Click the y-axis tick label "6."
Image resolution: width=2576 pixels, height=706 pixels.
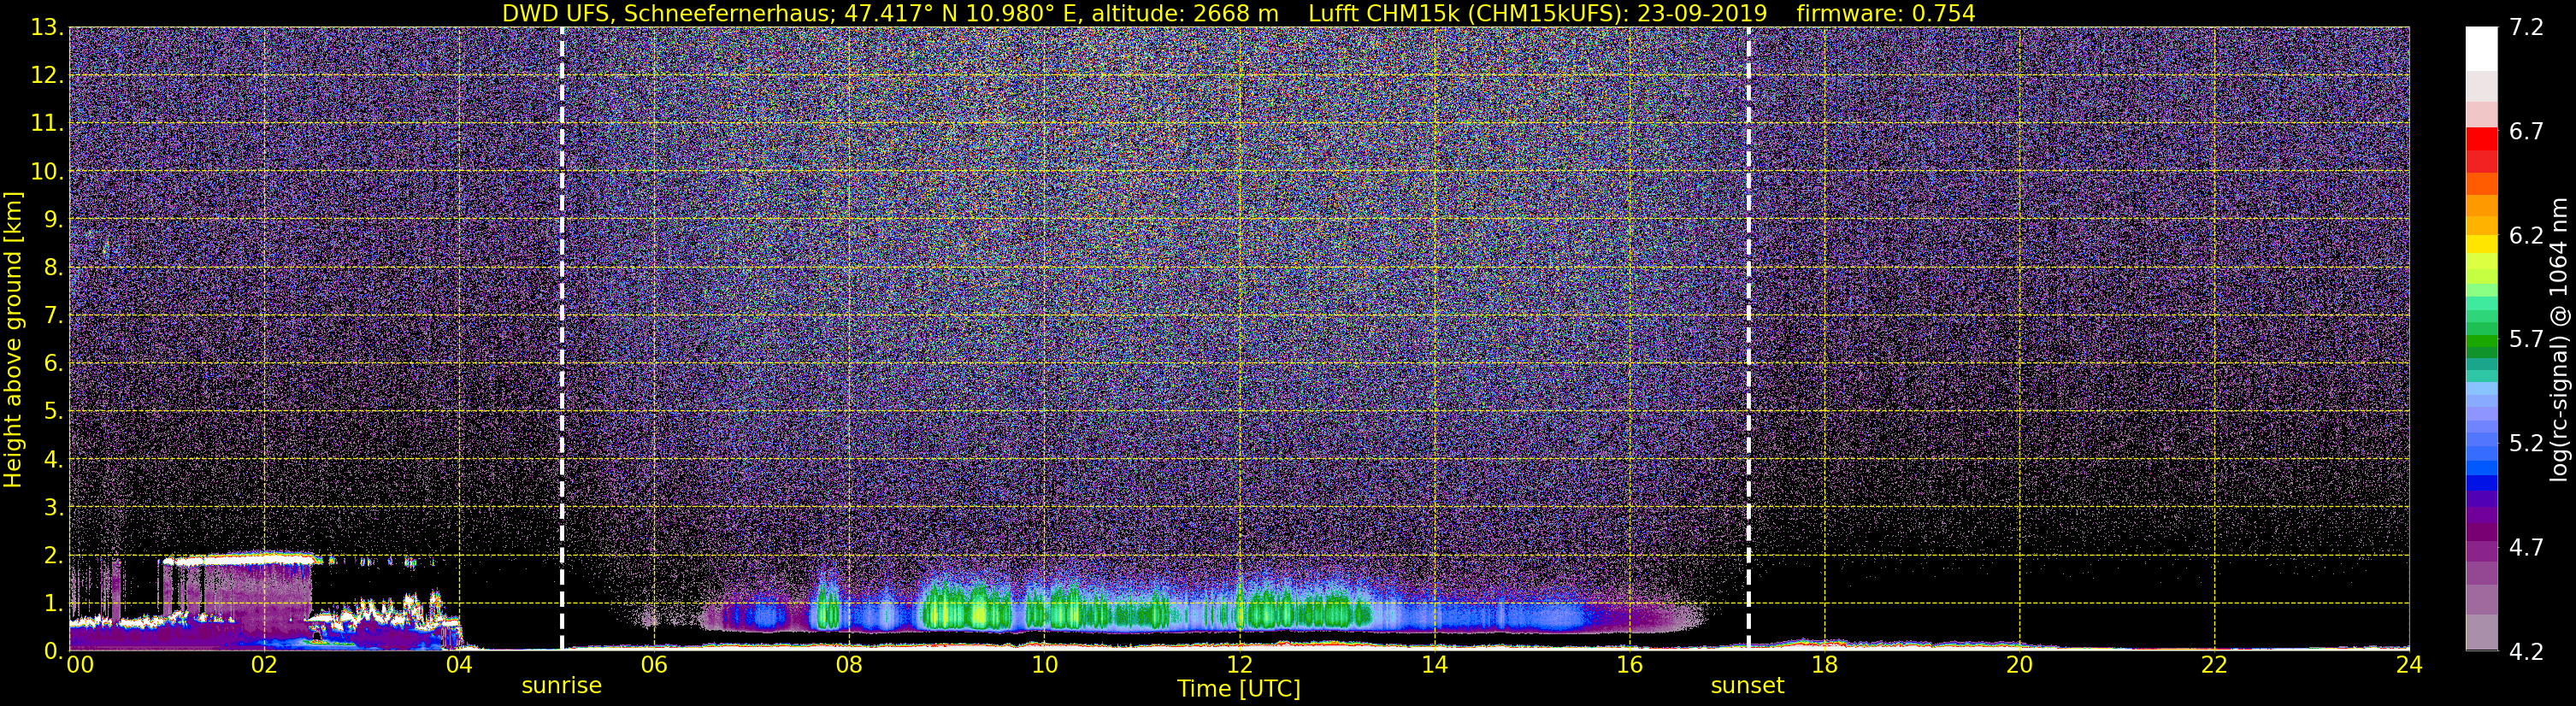[54, 364]
